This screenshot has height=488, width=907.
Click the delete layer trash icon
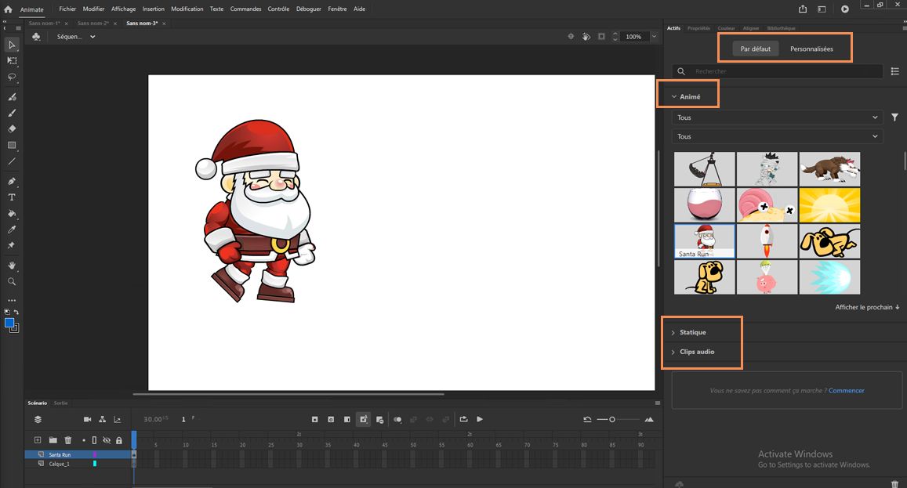tap(68, 440)
